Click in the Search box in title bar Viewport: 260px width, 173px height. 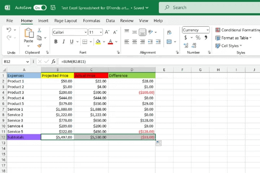[x=201, y=8]
